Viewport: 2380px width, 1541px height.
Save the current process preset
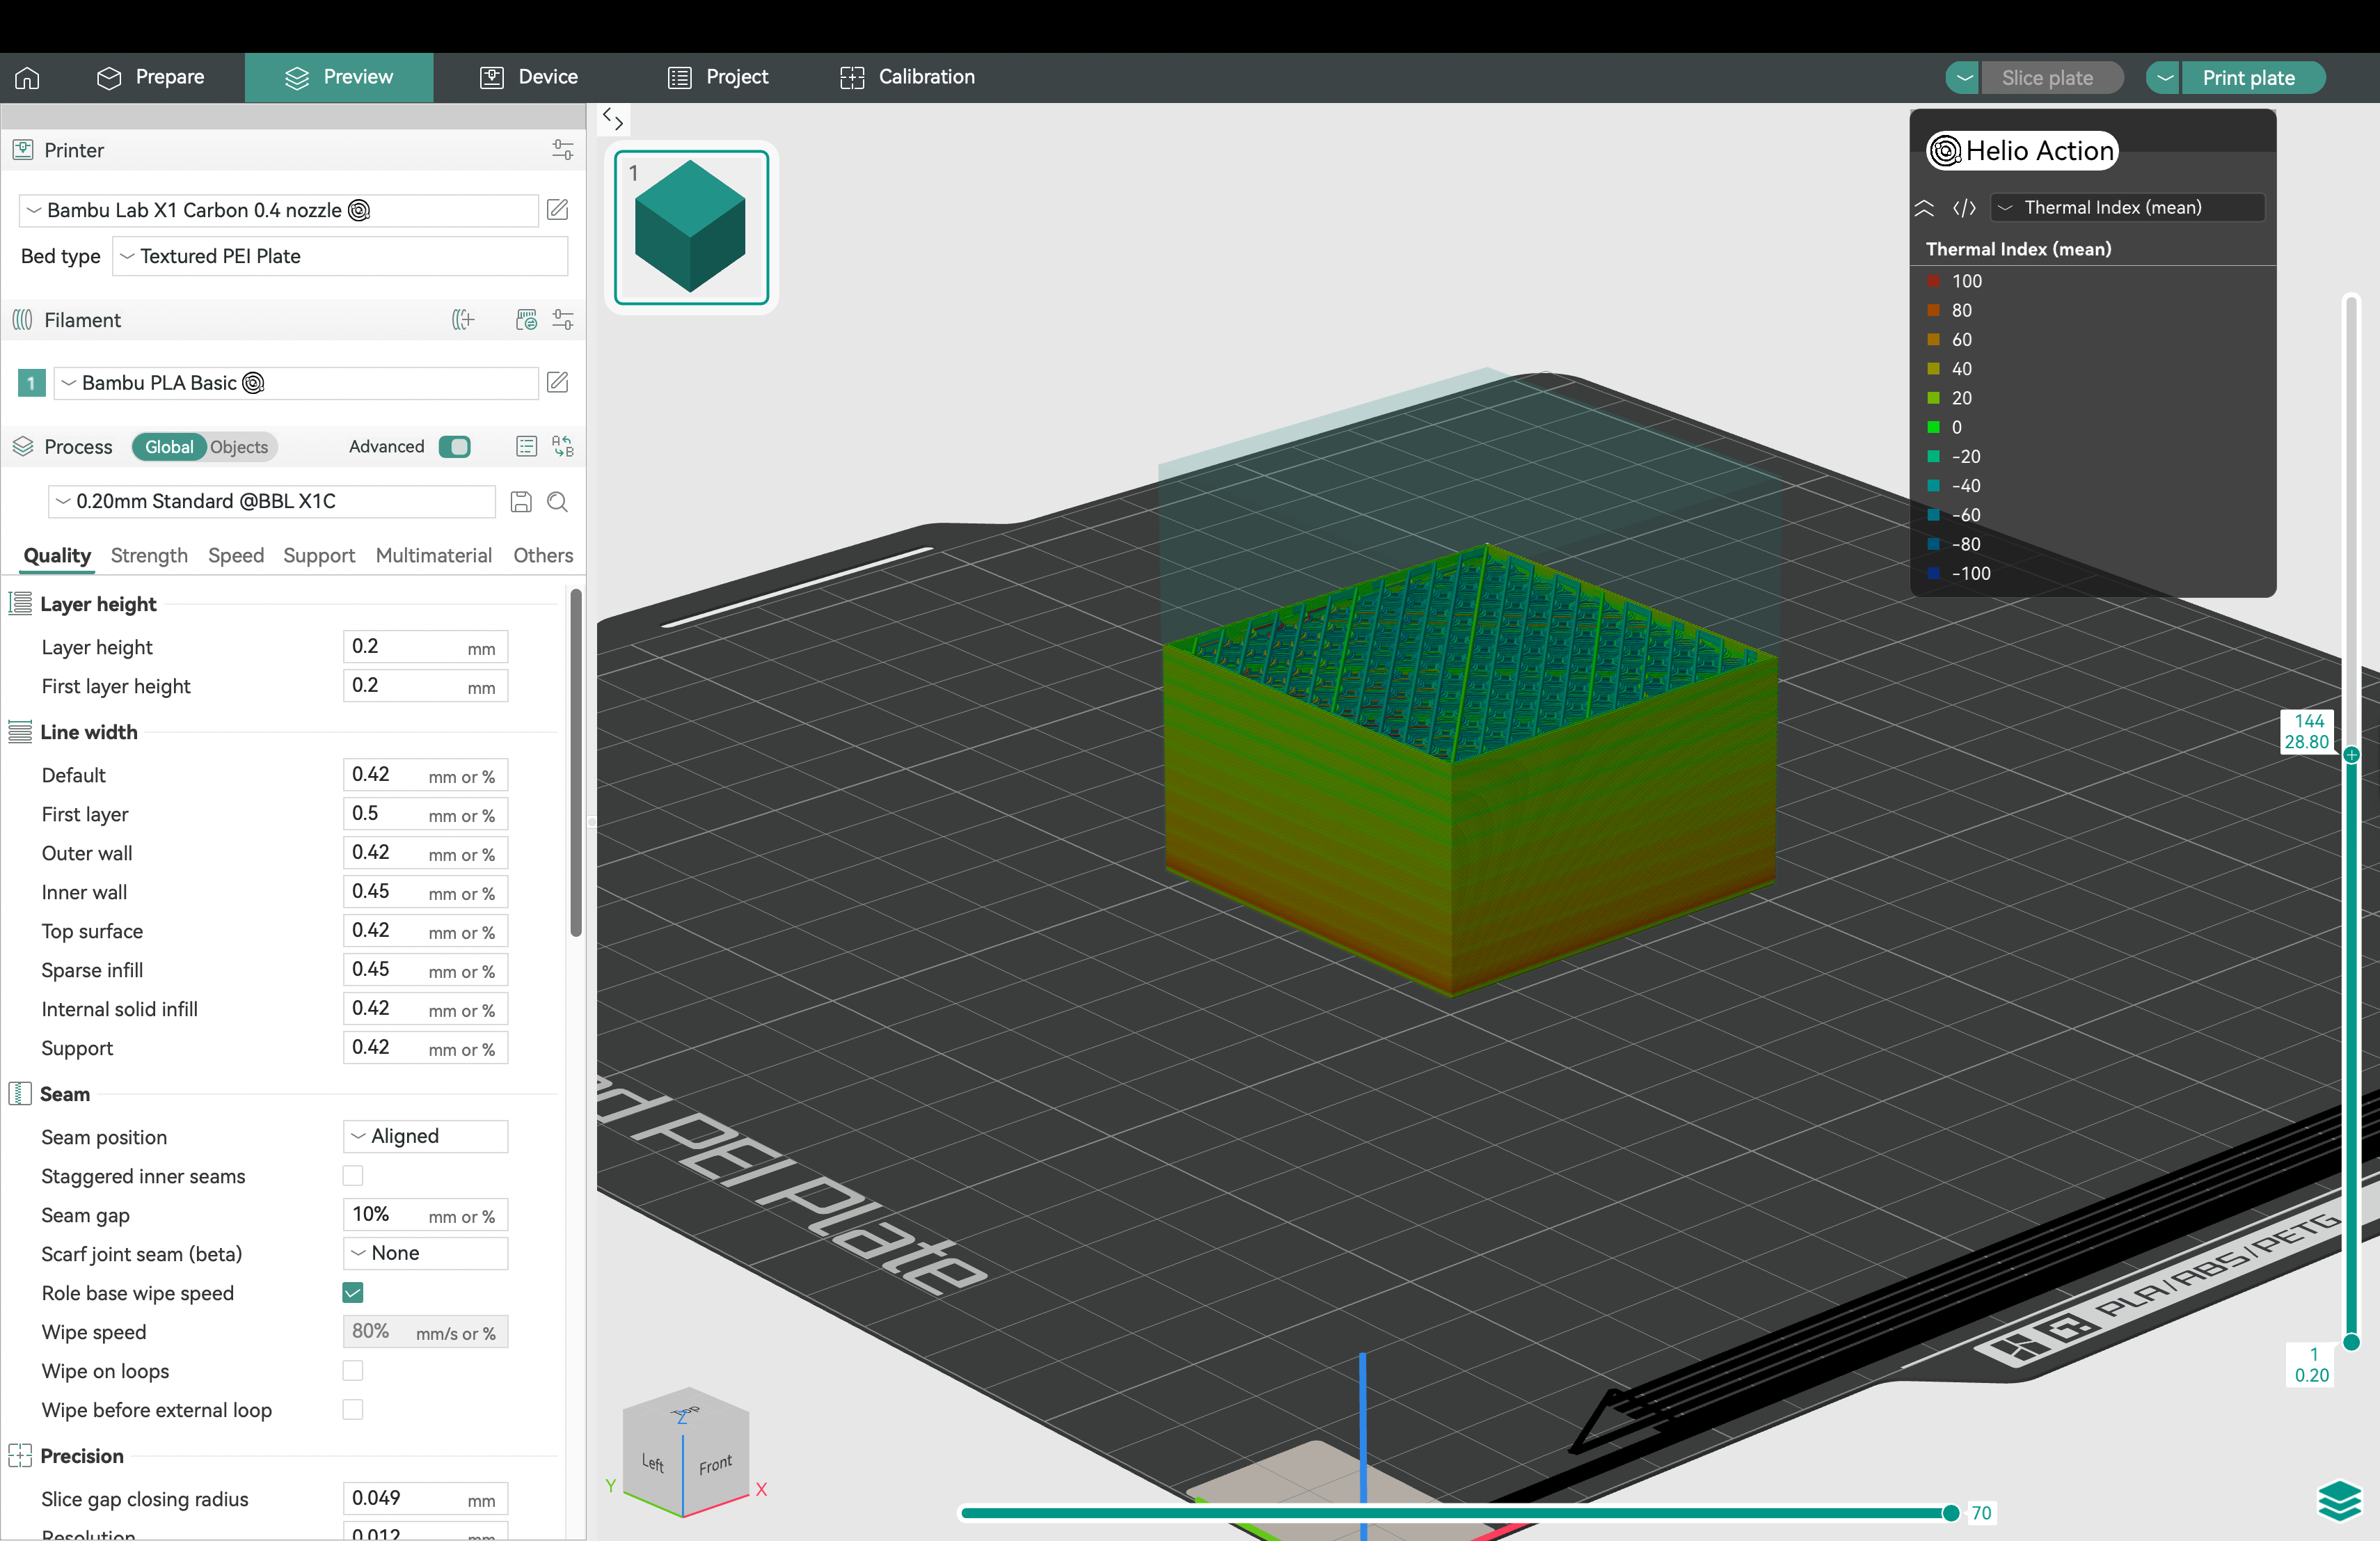(x=521, y=502)
